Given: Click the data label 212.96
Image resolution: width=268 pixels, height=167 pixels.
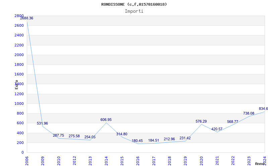Looking at the screenshot, I should coord(169,139).
